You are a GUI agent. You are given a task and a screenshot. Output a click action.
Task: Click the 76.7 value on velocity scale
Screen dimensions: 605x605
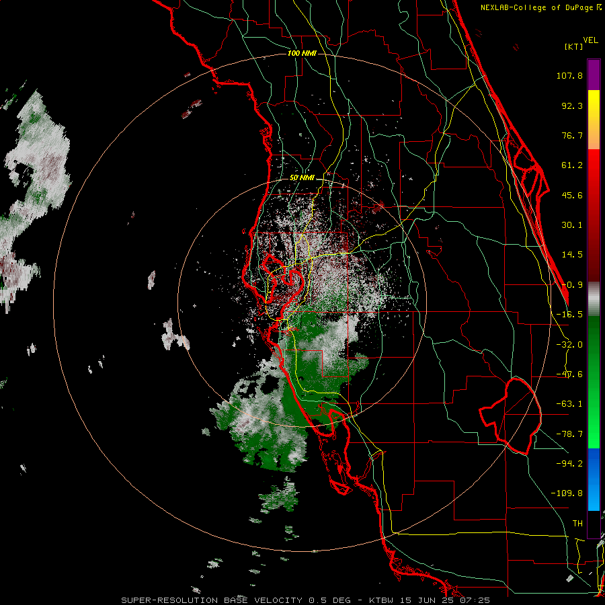point(572,135)
